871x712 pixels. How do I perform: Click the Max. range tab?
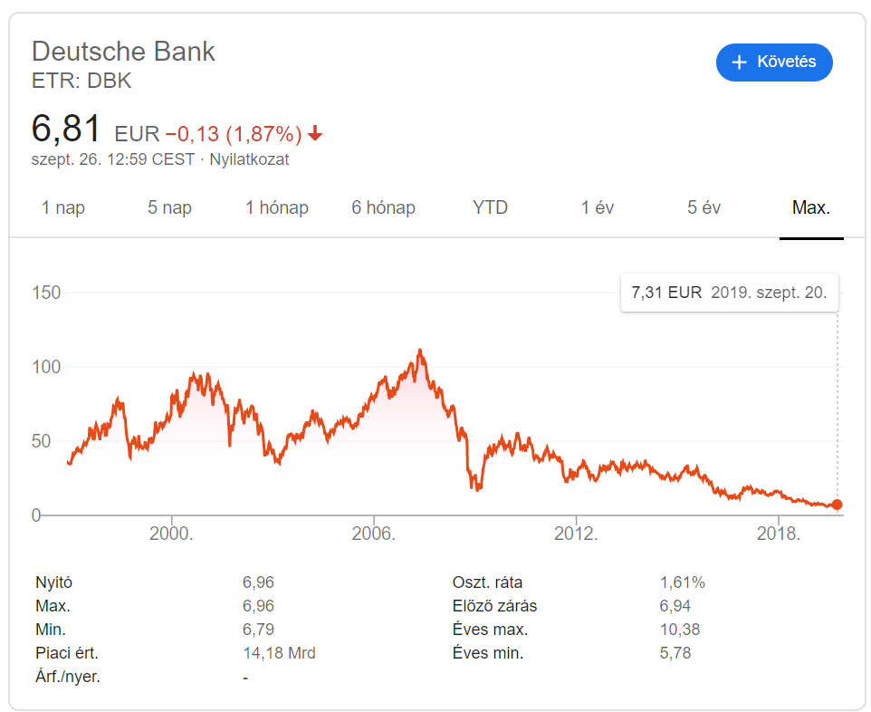click(x=811, y=207)
